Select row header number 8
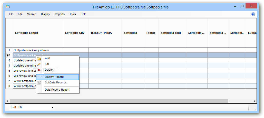 (x=9, y=86)
